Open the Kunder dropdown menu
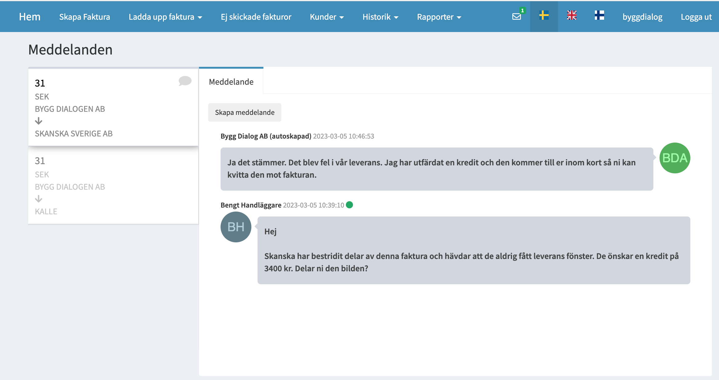This screenshot has width=719, height=380. (327, 17)
